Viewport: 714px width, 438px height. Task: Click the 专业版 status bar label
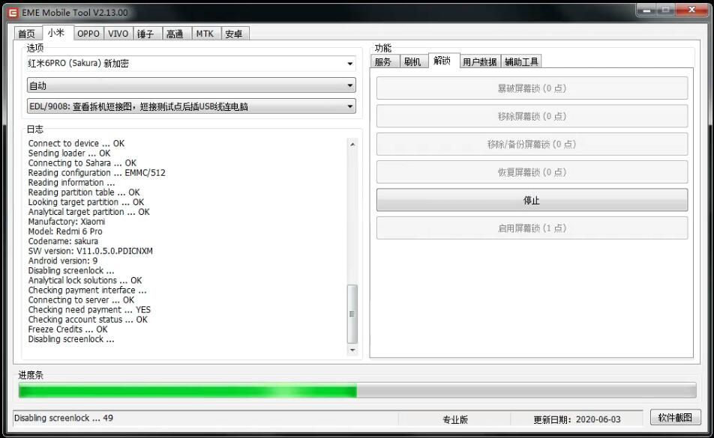click(455, 419)
